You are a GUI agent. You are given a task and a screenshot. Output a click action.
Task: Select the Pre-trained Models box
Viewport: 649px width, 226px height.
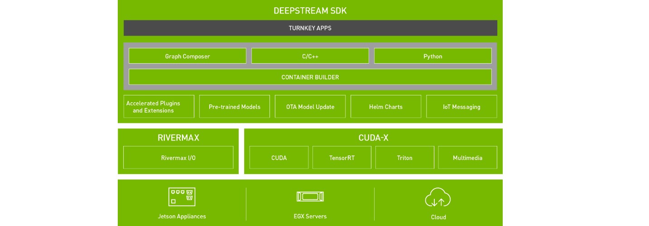(235, 107)
